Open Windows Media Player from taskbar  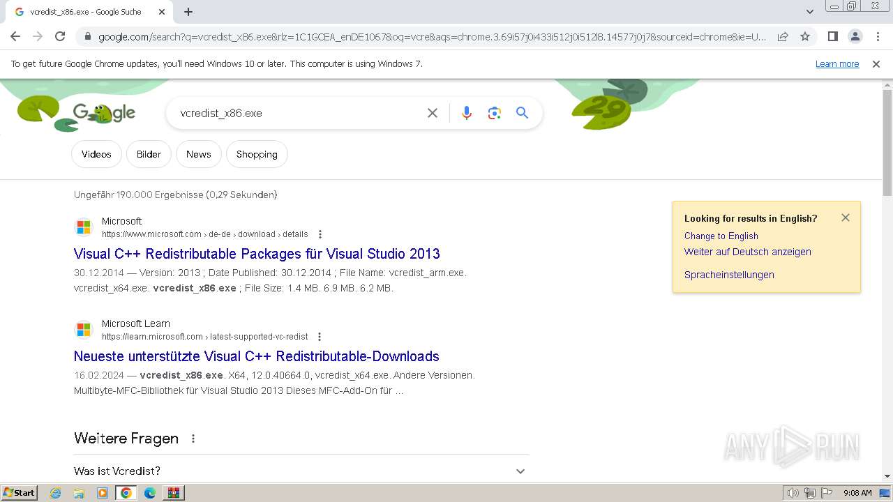tap(103, 493)
